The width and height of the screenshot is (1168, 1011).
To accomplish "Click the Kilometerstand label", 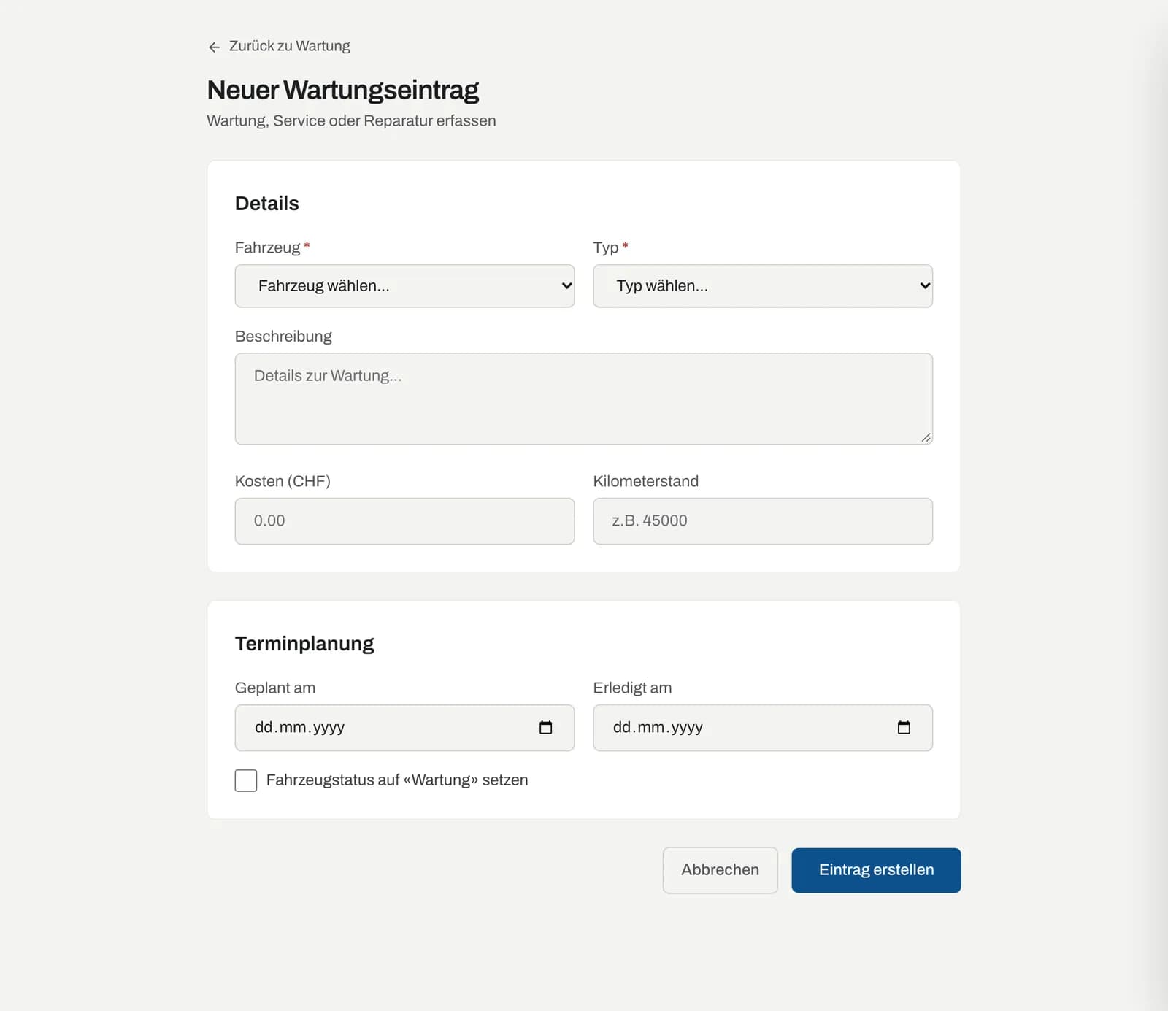I will coord(646,481).
